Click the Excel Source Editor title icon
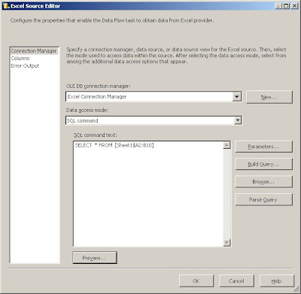This screenshot has width=301, height=294. click(x=6, y=6)
